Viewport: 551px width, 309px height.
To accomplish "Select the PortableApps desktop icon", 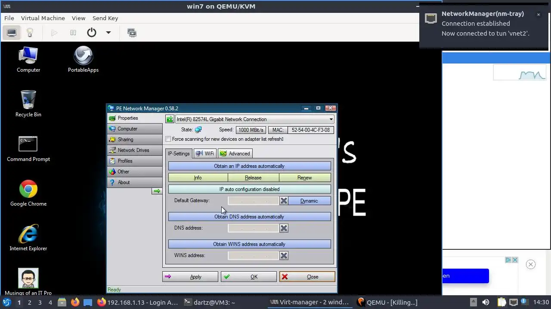I will (83, 59).
